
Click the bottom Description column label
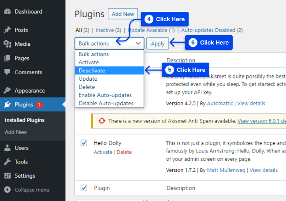pyautogui.click(x=181, y=188)
